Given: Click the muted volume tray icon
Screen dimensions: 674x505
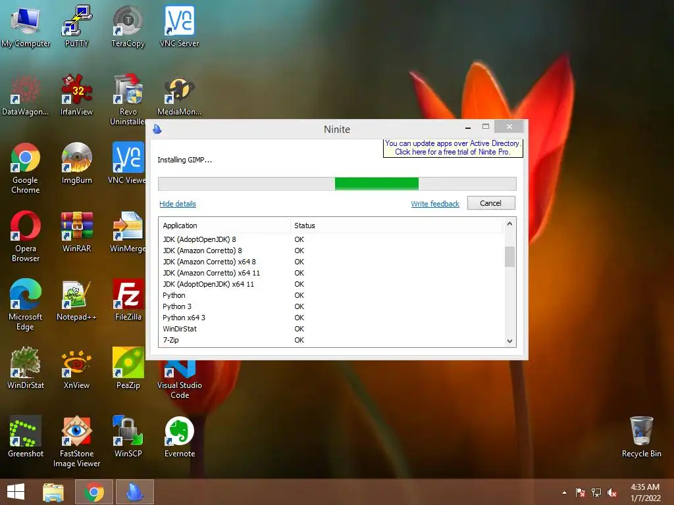Looking at the screenshot, I should click(612, 493).
